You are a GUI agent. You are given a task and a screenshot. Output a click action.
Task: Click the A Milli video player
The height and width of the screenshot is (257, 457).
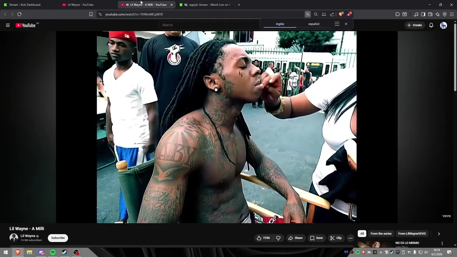(x=227, y=127)
